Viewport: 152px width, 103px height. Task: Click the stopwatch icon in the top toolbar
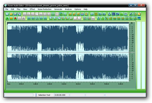pyautogui.click(x=109, y=14)
